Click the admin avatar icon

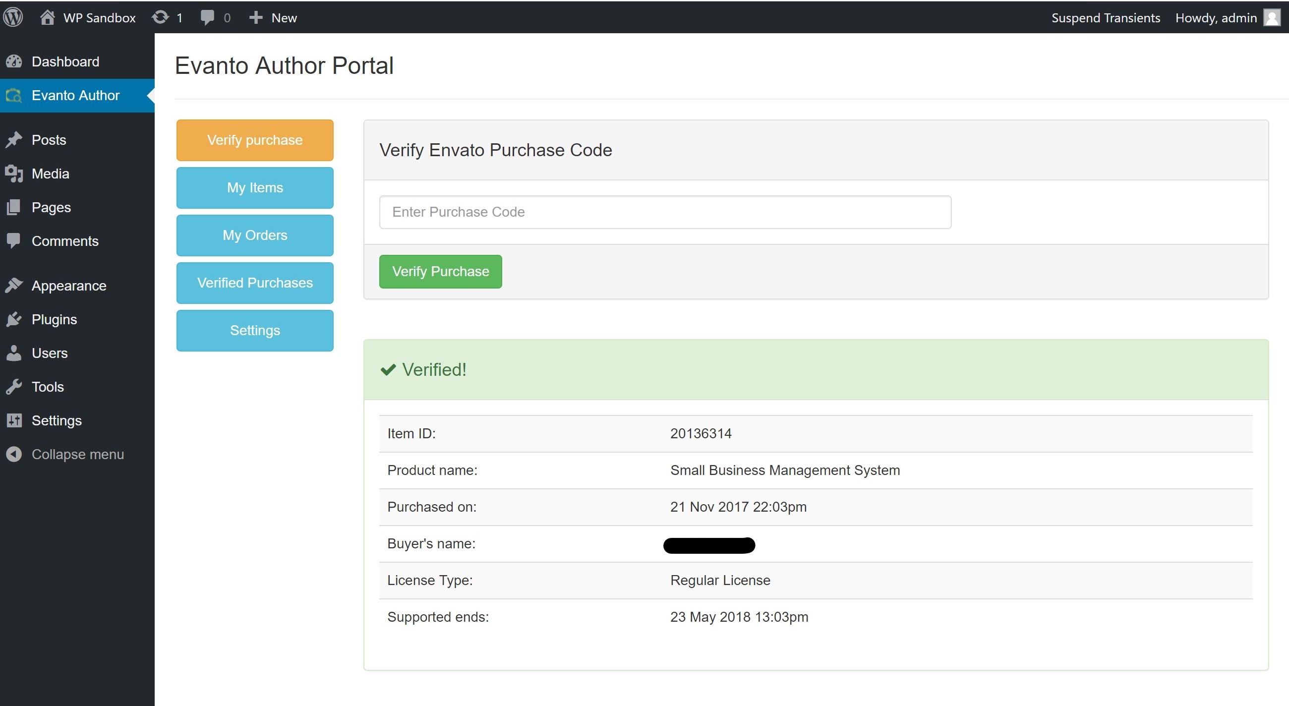pyautogui.click(x=1272, y=17)
